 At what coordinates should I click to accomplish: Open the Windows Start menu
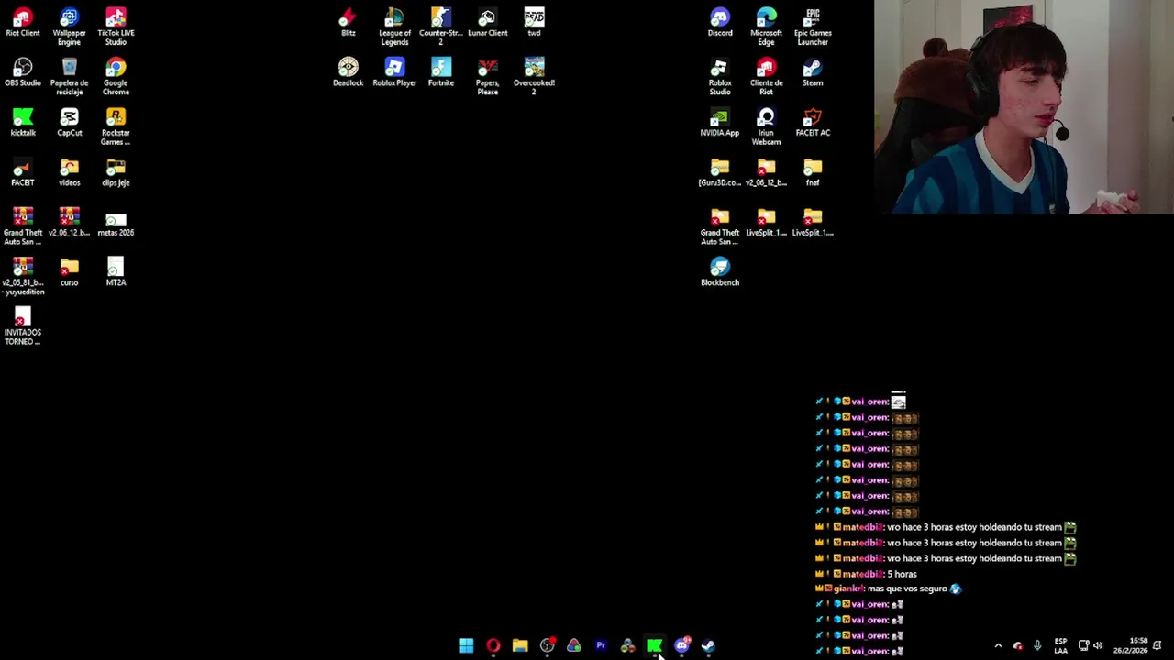coord(466,645)
